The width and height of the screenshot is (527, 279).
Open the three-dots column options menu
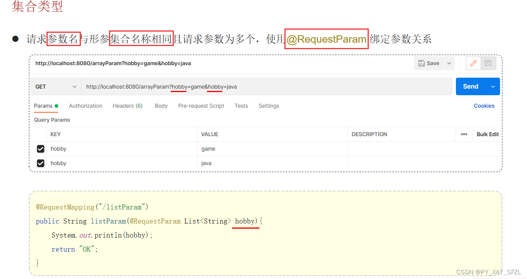pyautogui.click(x=464, y=134)
